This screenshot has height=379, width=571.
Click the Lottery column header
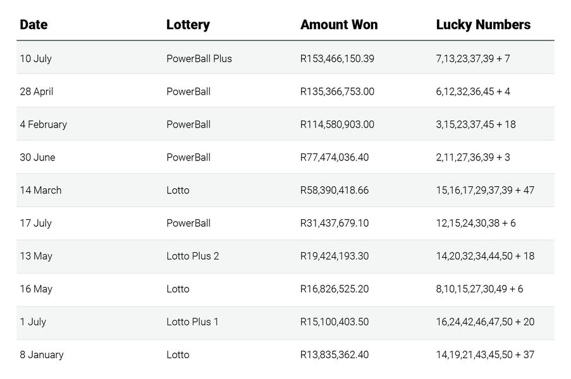pos(188,25)
